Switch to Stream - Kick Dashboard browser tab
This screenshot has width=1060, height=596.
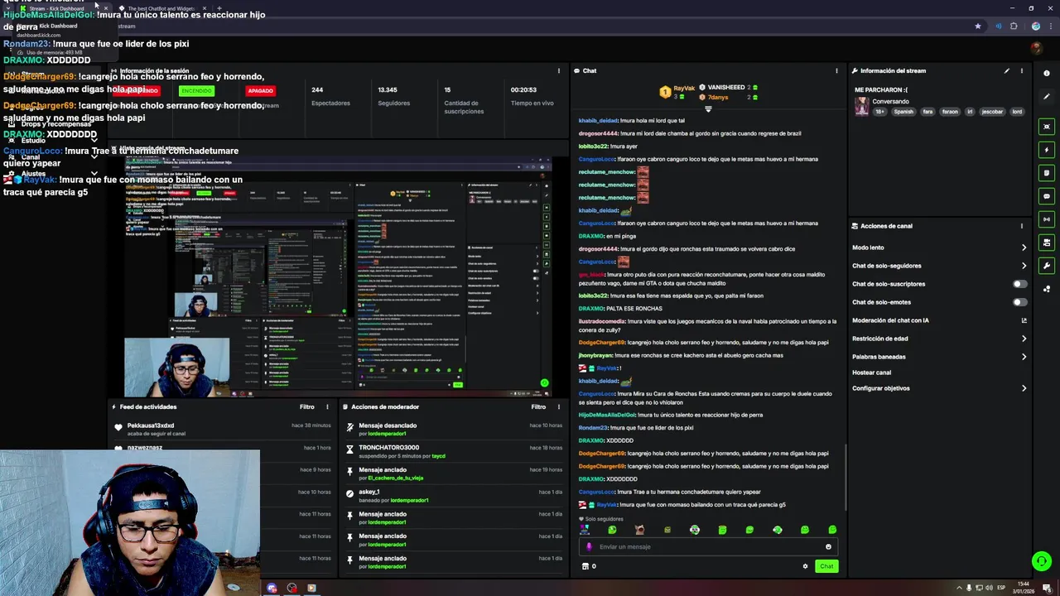62,8
